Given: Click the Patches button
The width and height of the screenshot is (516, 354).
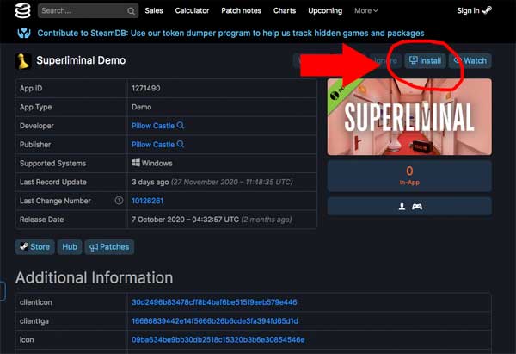Looking at the screenshot, I should [109, 247].
